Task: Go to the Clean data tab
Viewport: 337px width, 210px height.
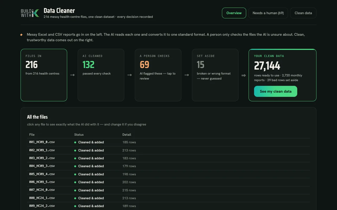Action: (x=303, y=13)
